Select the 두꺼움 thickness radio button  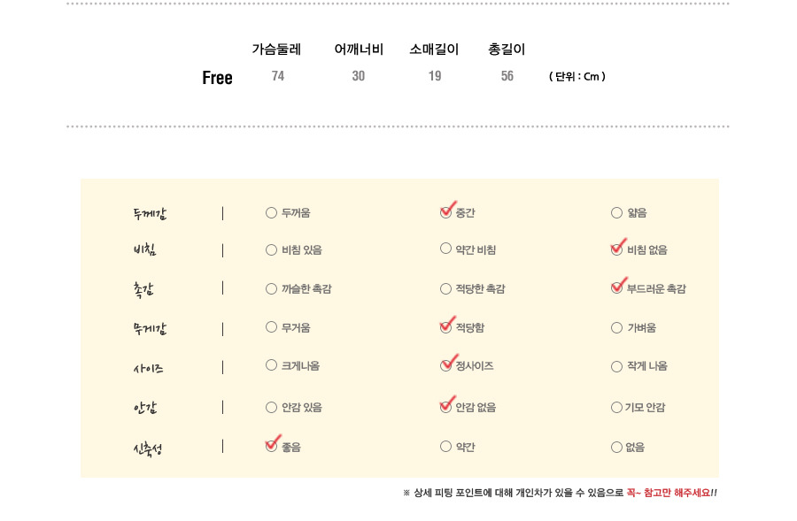[272, 213]
